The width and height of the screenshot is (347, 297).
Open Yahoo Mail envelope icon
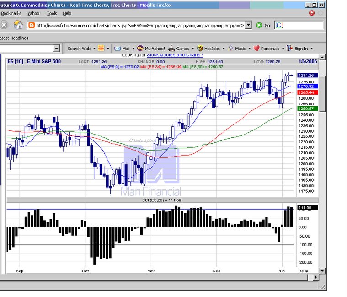pyautogui.click(x=117, y=49)
